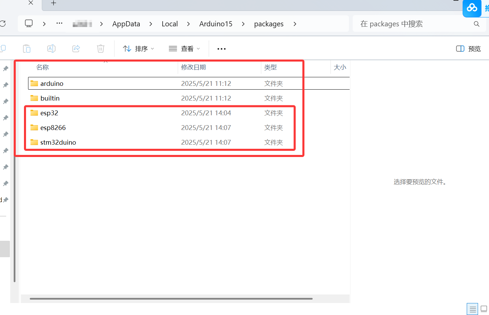489x315 pixels.
Task: Select the esp32 folder
Action: click(189, 113)
